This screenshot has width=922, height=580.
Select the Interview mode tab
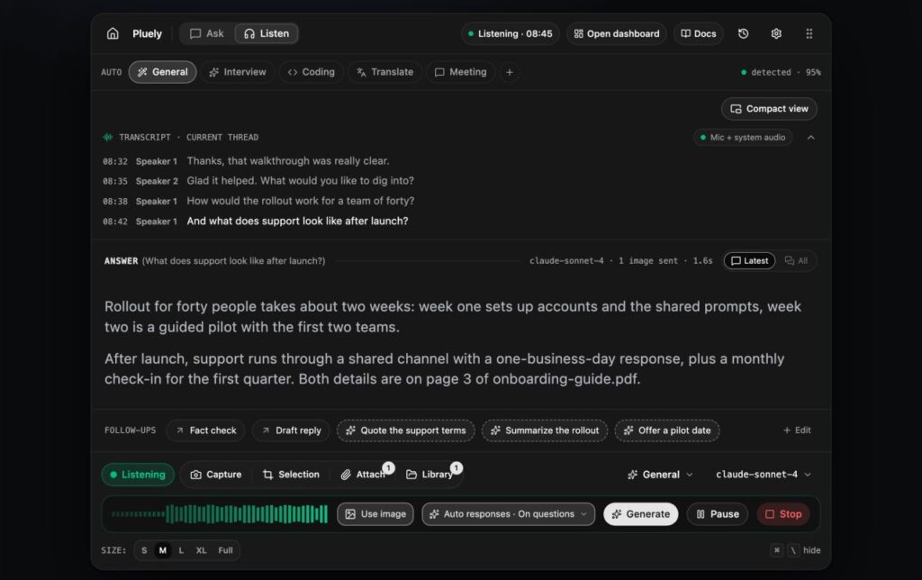(x=238, y=72)
